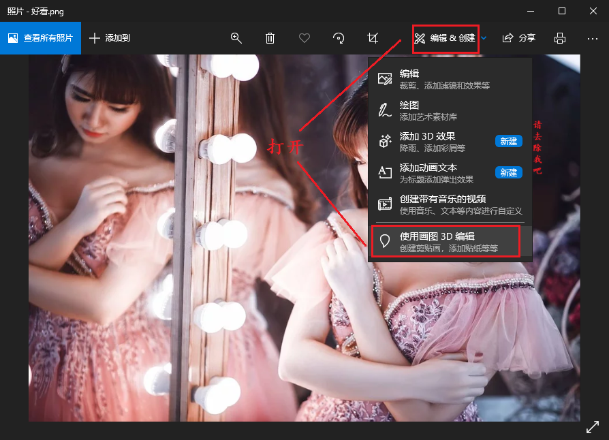The image size is (609, 440).
Task: Click the 新建 badge beside 添加动画文本
Action: tap(508, 172)
